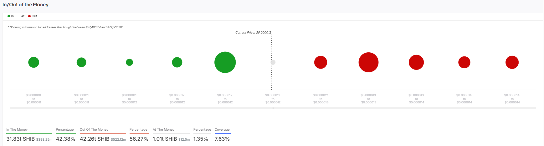Click the gray At the Money bubble
Screen dimensions: 544x146
[273, 62]
